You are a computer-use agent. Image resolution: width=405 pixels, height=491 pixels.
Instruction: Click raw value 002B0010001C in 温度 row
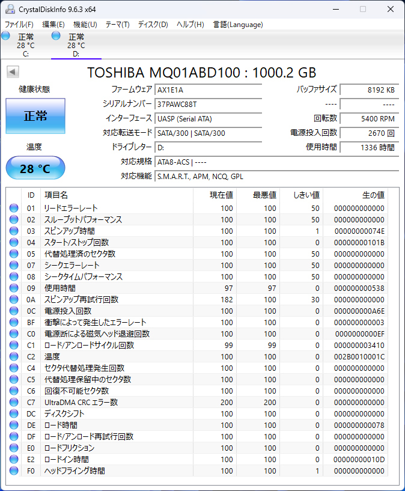[x=359, y=356]
